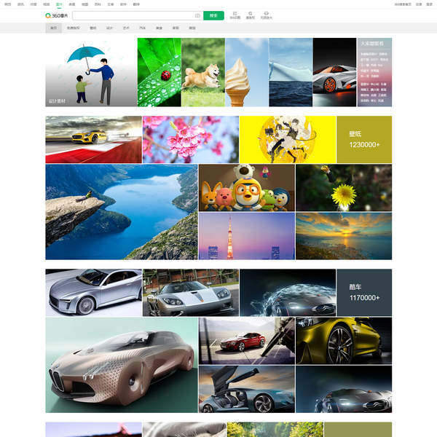The width and height of the screenshot is (437, 437).
Task: Click the camera image-search icon in search box
Action: (197, 15)
